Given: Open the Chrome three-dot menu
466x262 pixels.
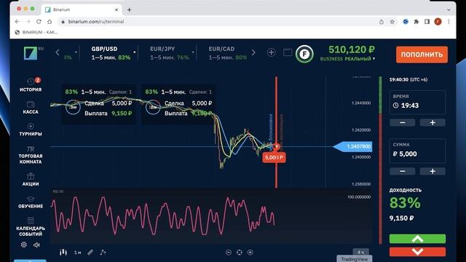Looking at the screenshot, I should tap(449, 22).
